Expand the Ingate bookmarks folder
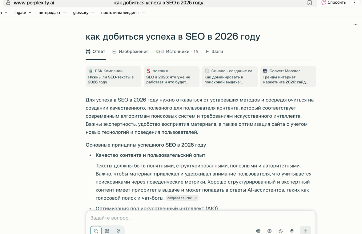The width and height of the screenshot is (362, 234). click(x=23, y=13)
